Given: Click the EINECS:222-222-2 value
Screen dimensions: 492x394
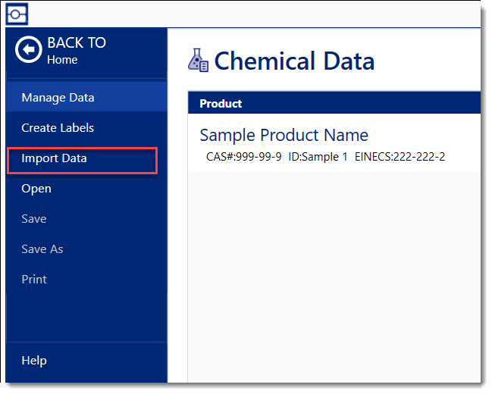Looking at the screenshot, I should [x=400, y=157].
